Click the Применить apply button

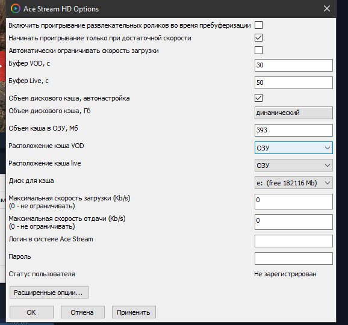pyautogui.click(x=134, y=312)
